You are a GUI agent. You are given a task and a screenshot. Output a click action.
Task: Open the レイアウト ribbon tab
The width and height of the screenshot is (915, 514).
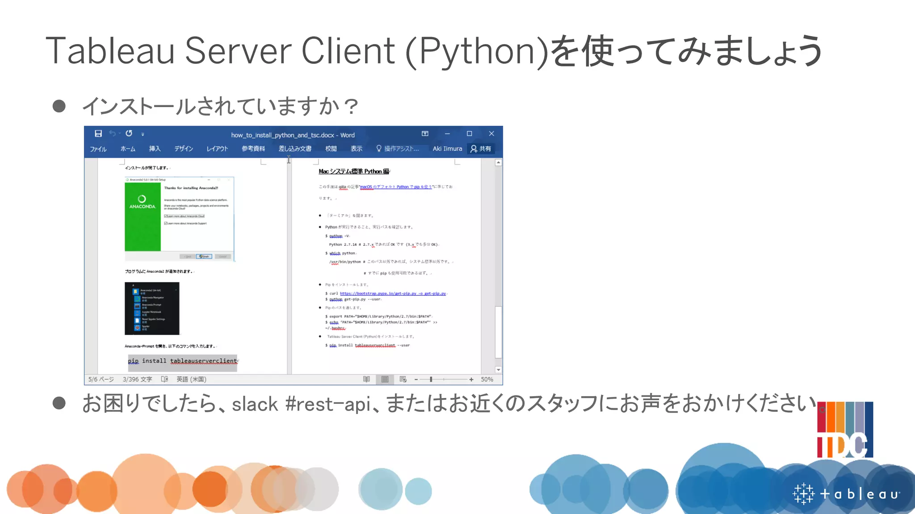217,149
